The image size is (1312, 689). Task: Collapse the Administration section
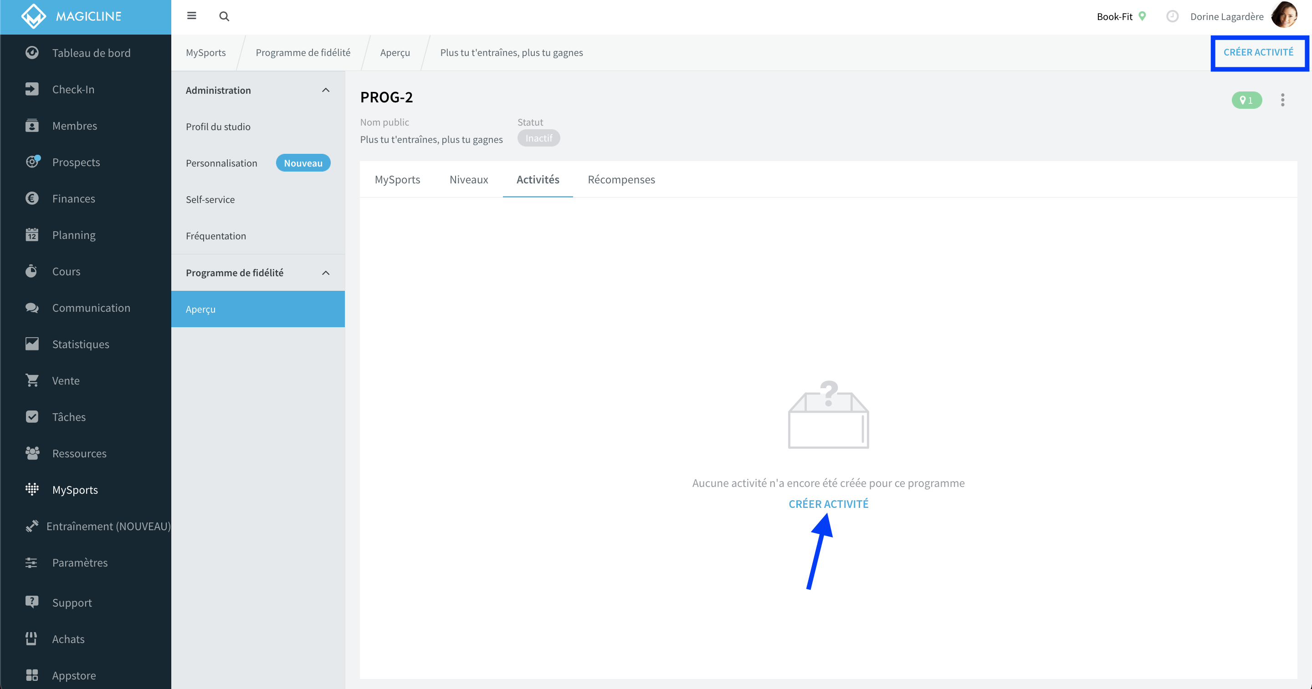click(x=325, y=90)
